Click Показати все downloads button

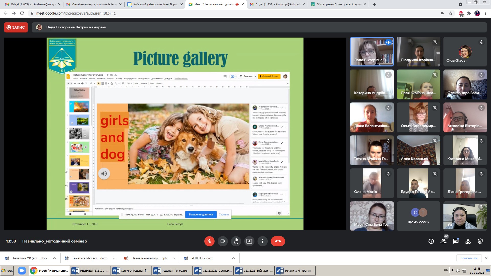[x=469, y=258]
